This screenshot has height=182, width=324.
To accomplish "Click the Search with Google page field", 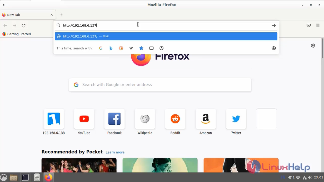I will point(160,85).
